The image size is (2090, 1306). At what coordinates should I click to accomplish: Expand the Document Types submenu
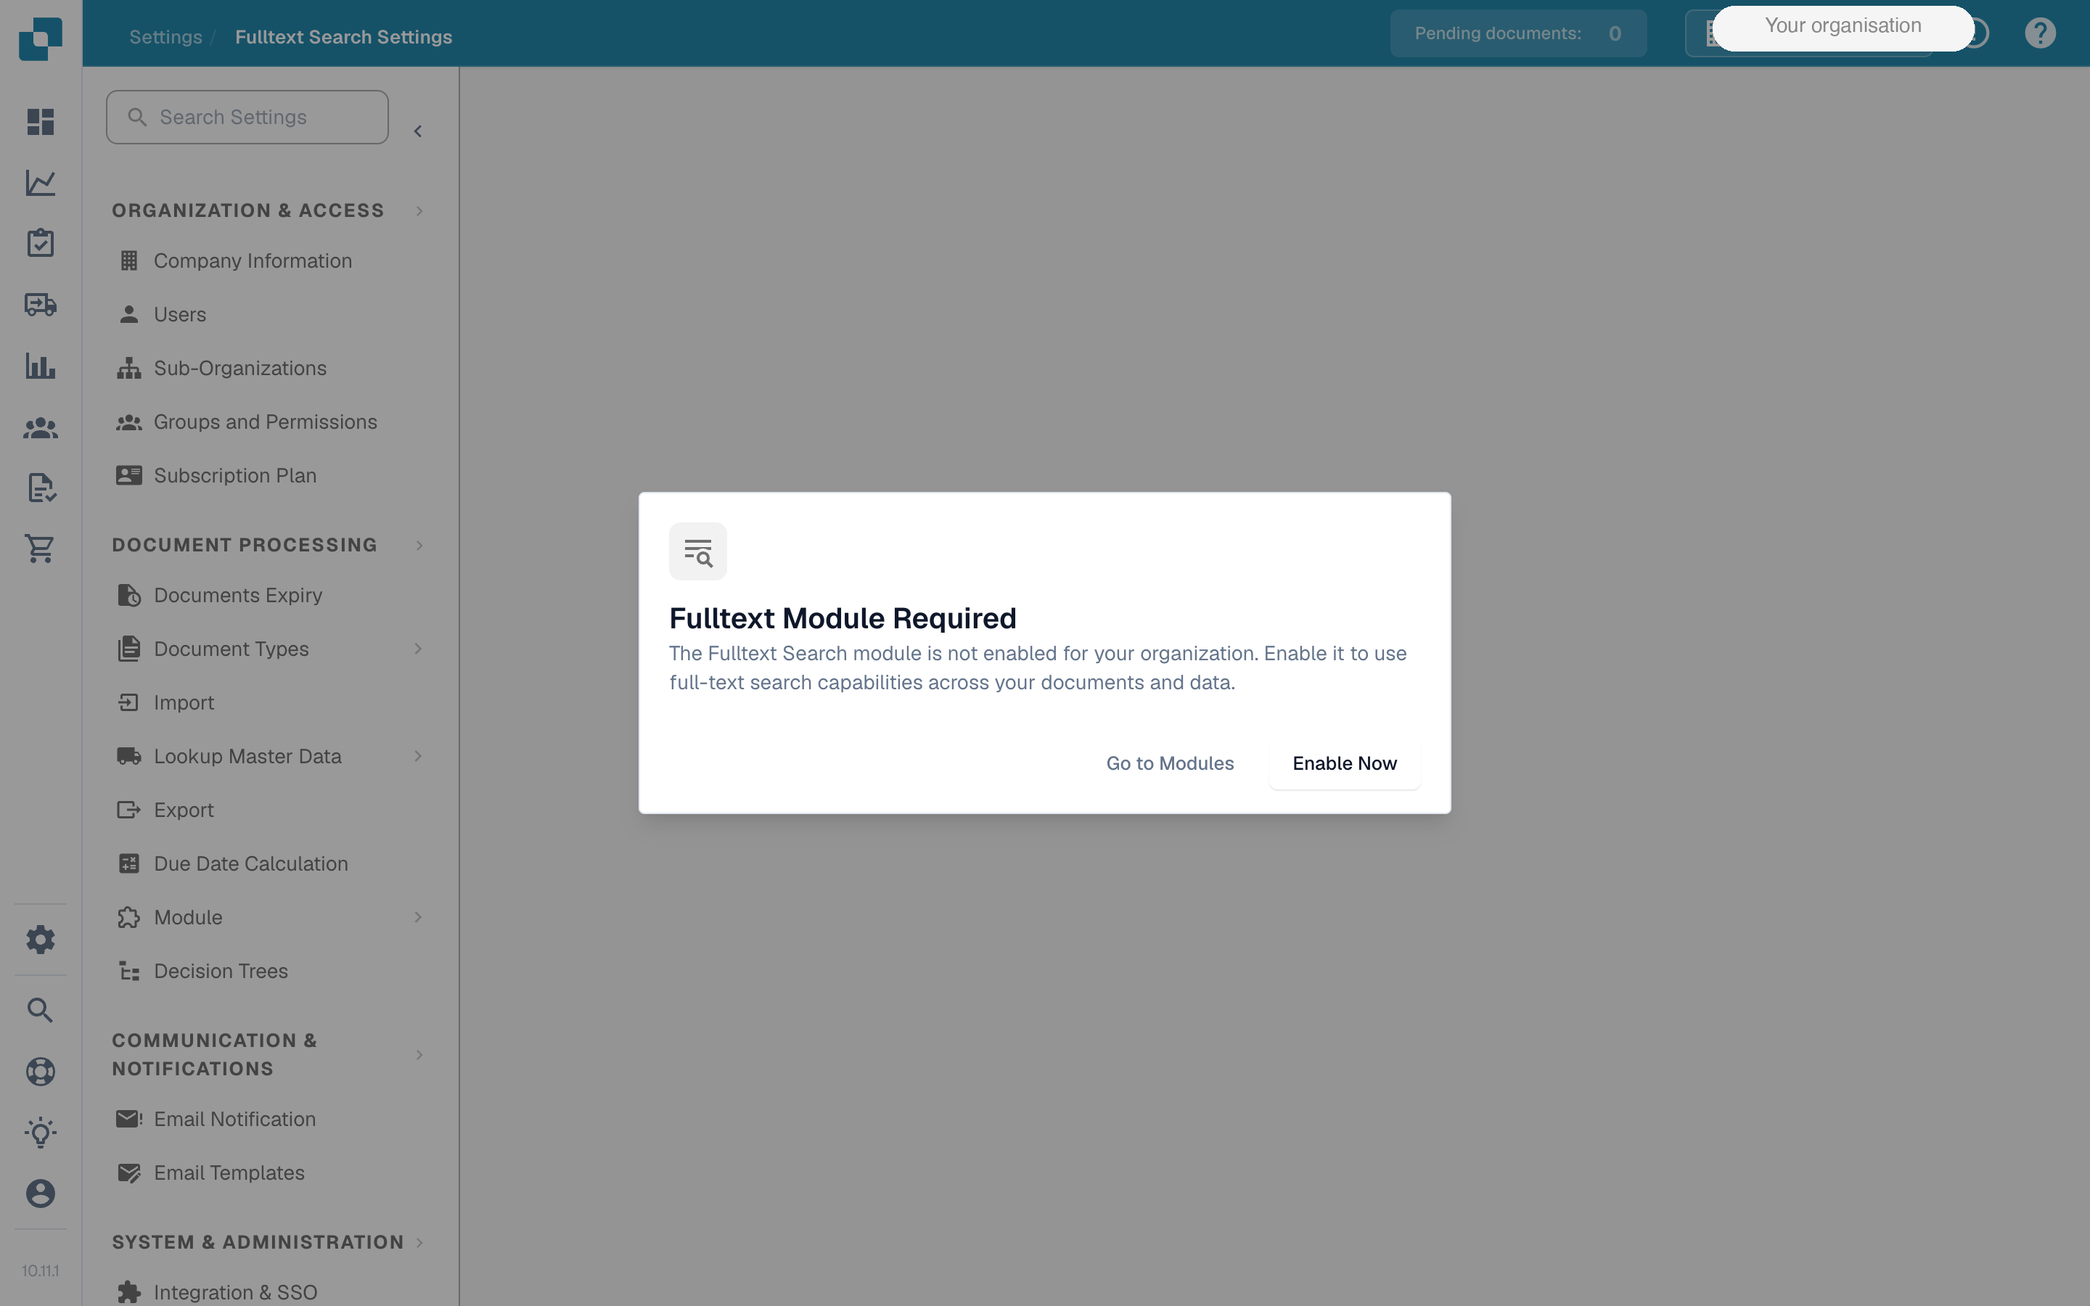[418, 649]
